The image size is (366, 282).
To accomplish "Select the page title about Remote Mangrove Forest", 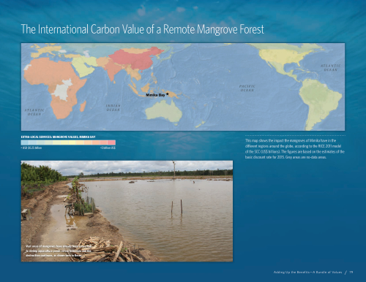I will 143,29.
